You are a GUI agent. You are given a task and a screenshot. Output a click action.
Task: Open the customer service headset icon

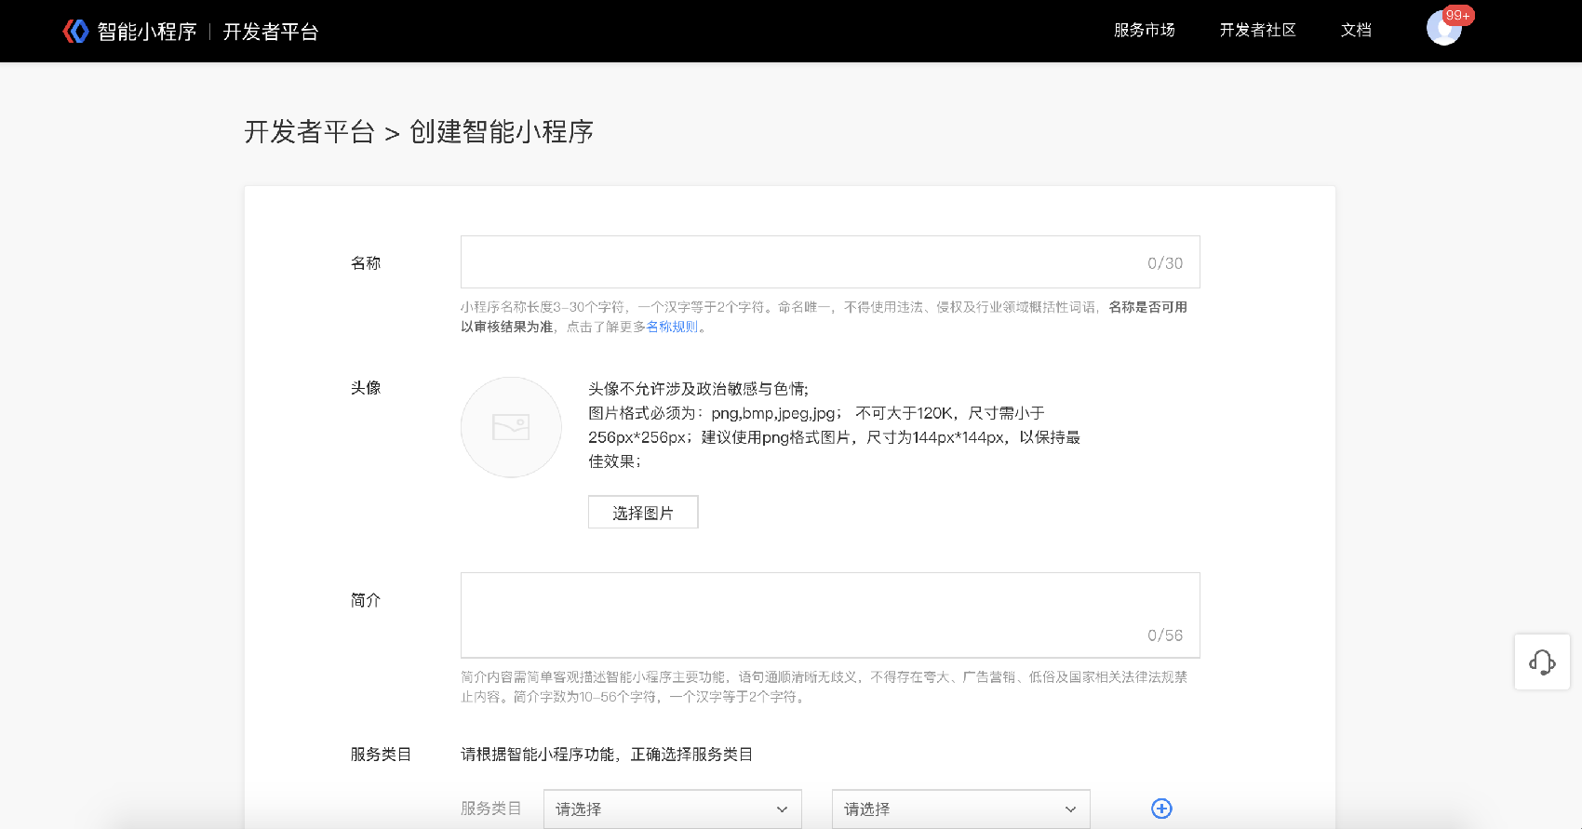(x=1542, y=662)
